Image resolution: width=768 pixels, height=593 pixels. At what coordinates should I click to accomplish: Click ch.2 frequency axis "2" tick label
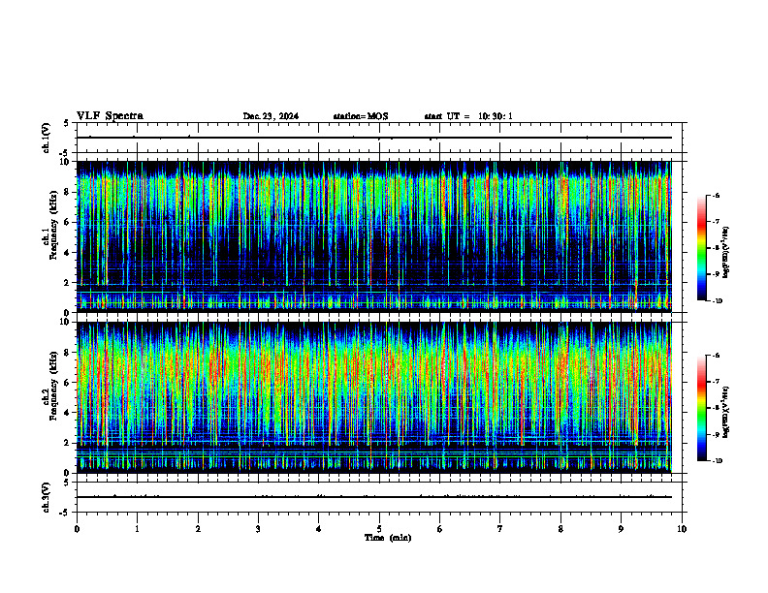[68, 443]
